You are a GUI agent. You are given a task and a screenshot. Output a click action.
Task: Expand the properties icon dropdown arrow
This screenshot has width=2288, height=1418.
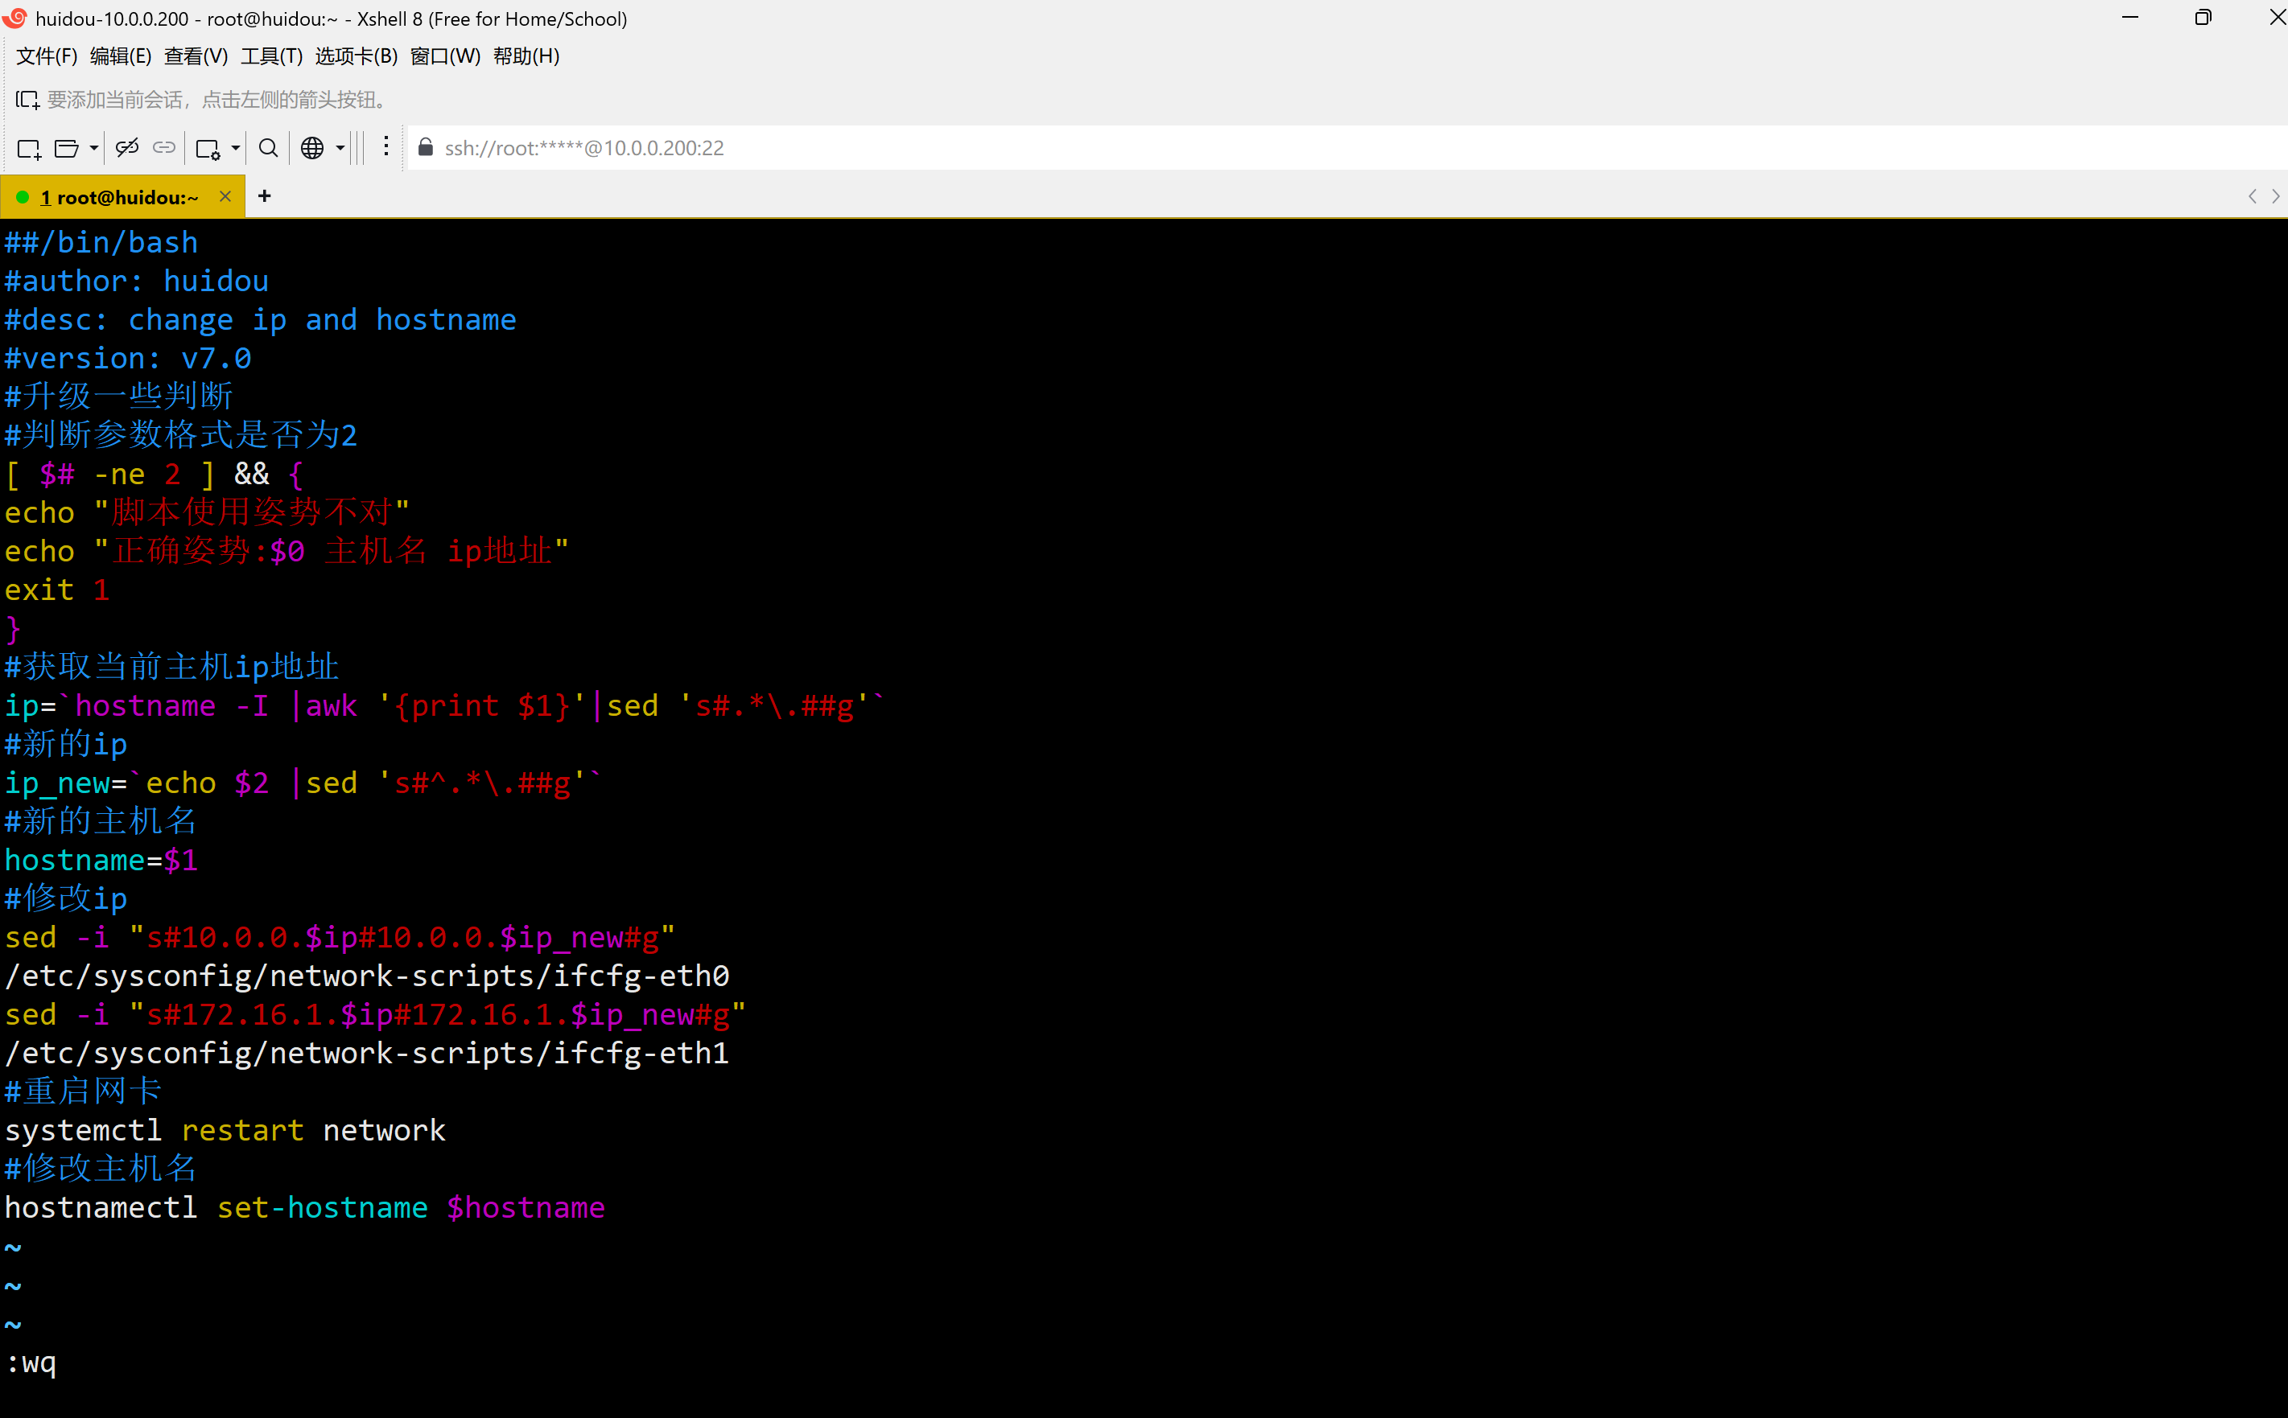pyautogui.click(x=236, y=148)
